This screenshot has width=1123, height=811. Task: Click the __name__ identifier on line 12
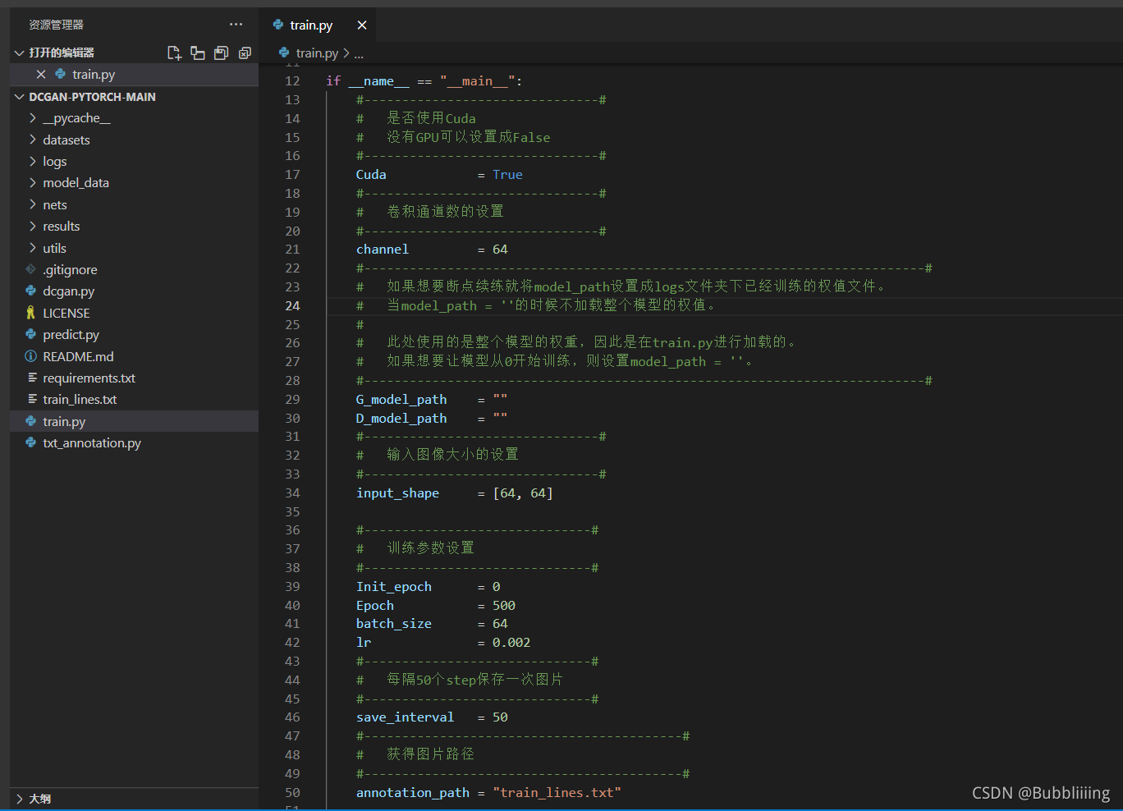(x=378, y=81)
